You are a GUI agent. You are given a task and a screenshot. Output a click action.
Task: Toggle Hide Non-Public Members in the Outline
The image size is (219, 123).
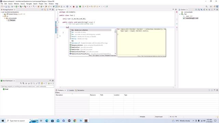207,10
